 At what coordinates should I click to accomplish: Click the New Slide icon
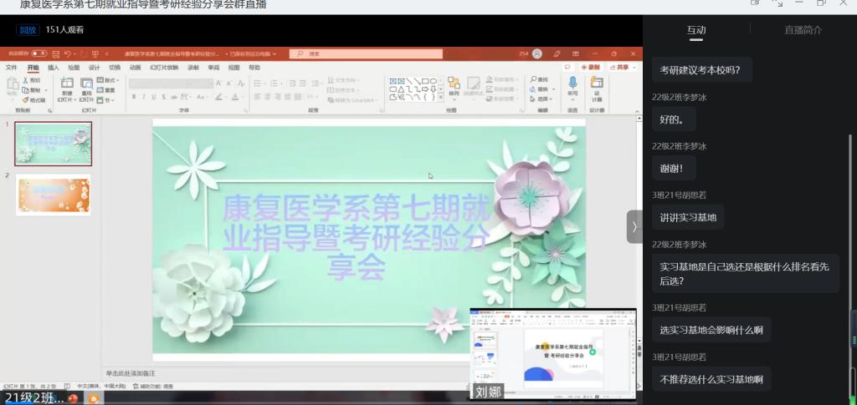pyautogui.click(x=67, y=84)
